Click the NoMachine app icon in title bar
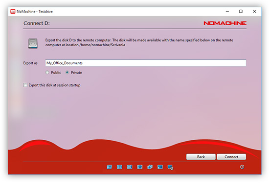The height and width of the screenshot is (184, 270). coord(13,11)
